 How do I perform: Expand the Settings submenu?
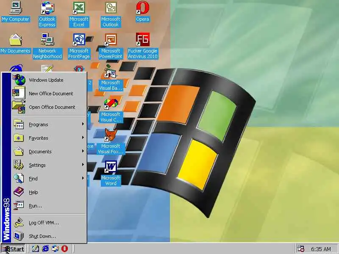pos(49,165)
